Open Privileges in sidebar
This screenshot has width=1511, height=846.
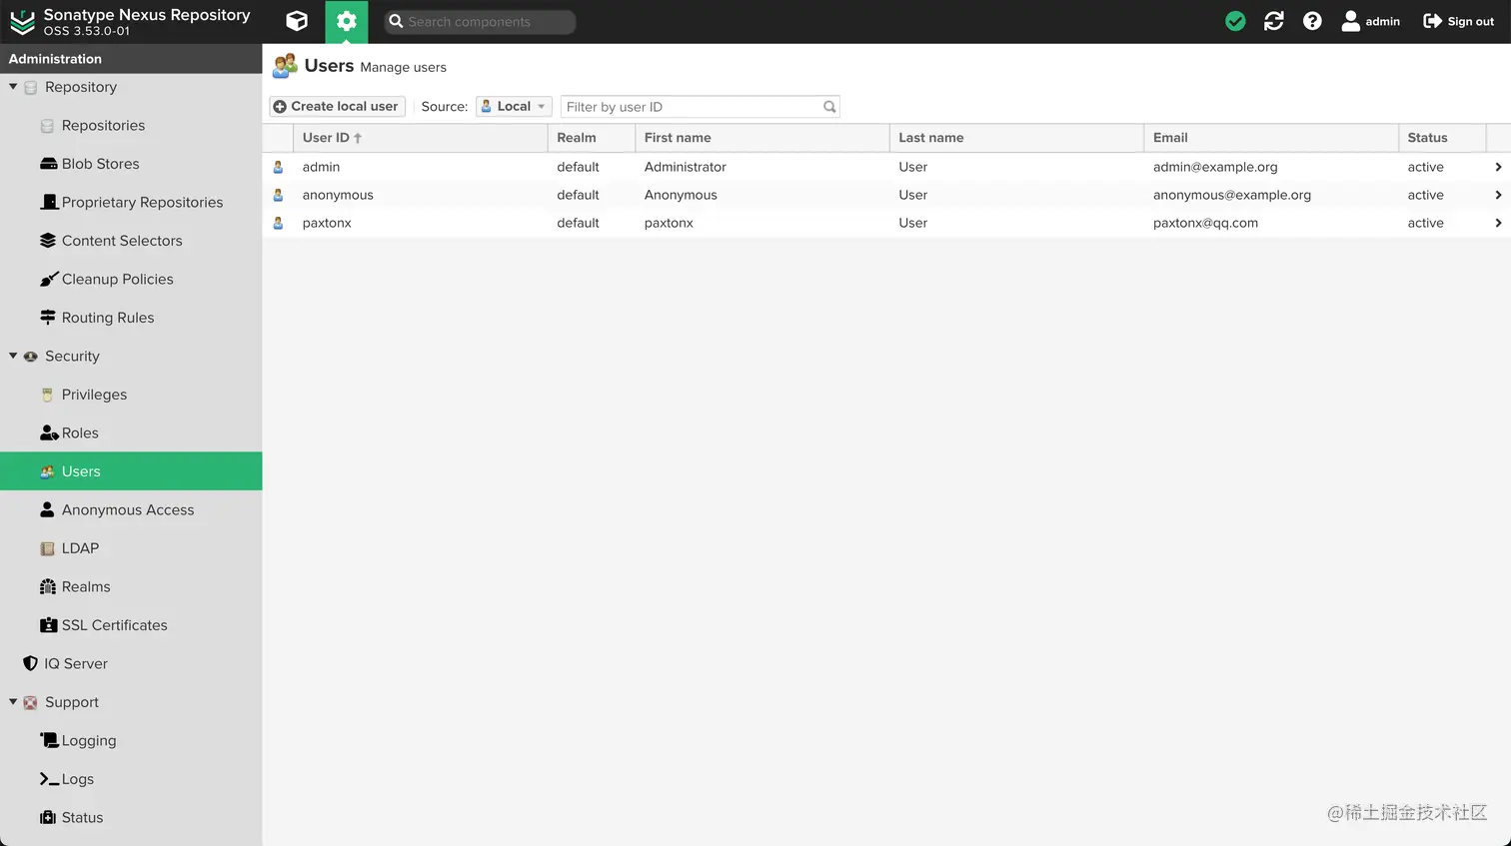click(94, 395)
